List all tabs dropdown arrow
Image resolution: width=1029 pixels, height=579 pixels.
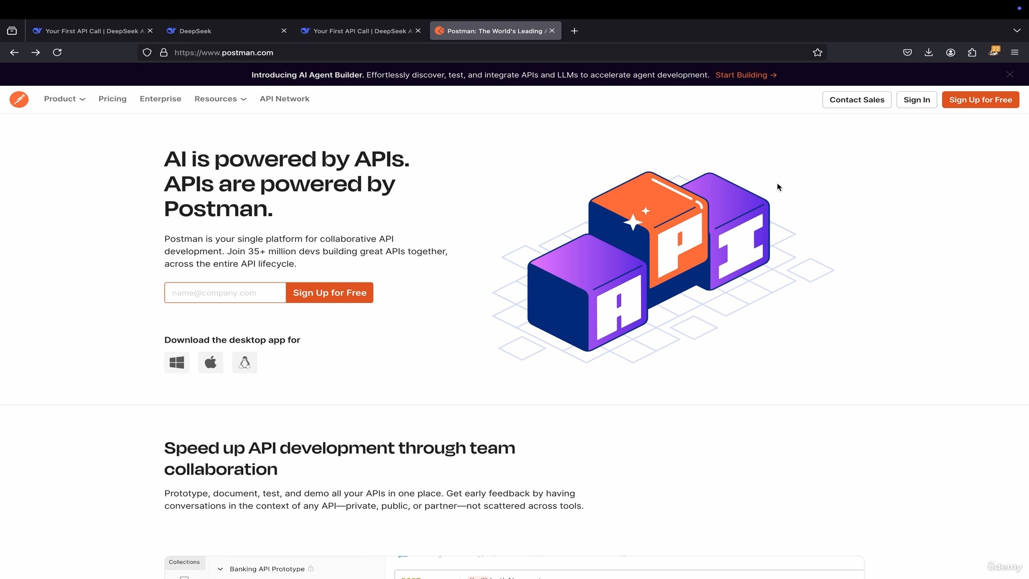point(1017,31)
